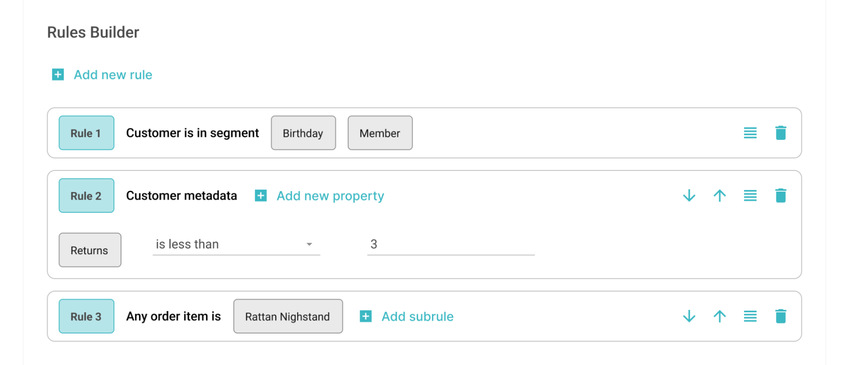
Task: Move Rule 2 up with arrow
Action: coord(719,196)
